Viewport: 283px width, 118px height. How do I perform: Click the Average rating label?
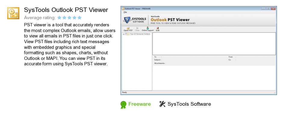point(40,18)
